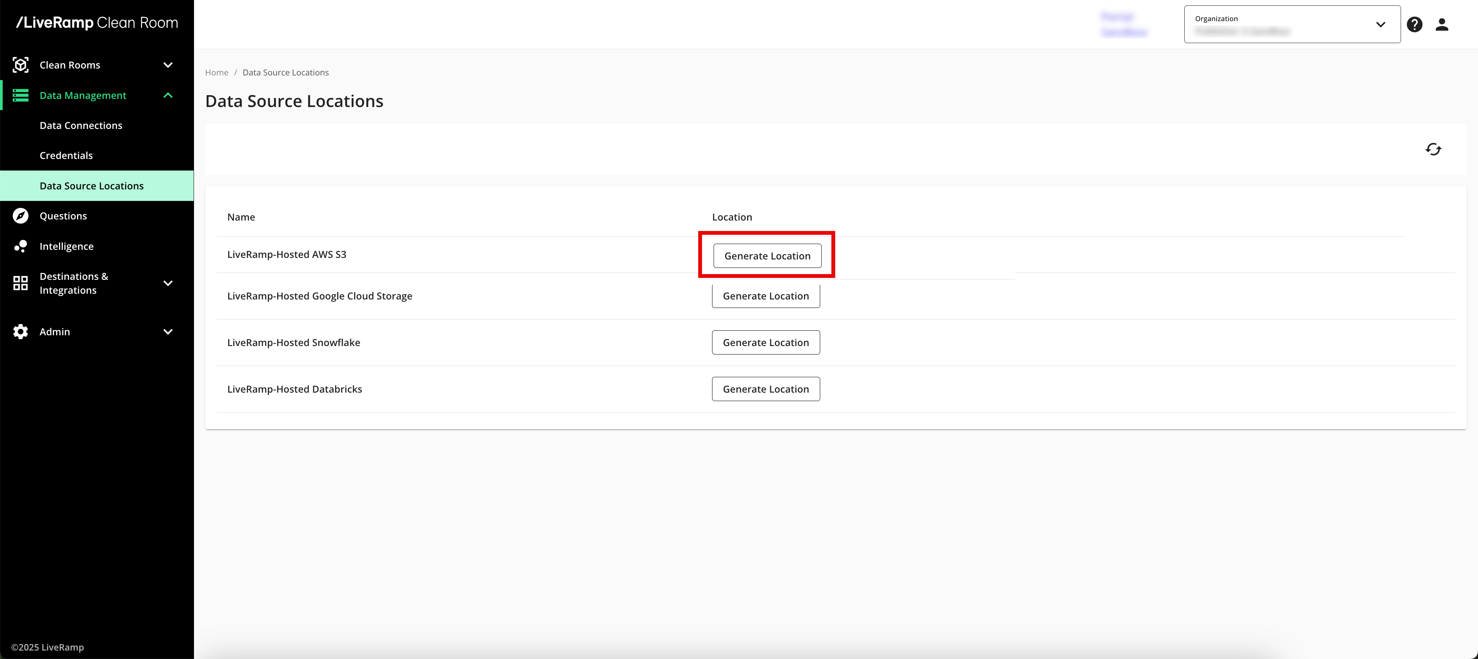Click the Destinations & Integrations grid icon
The image size is (1478, 659).
click(21, 283)
